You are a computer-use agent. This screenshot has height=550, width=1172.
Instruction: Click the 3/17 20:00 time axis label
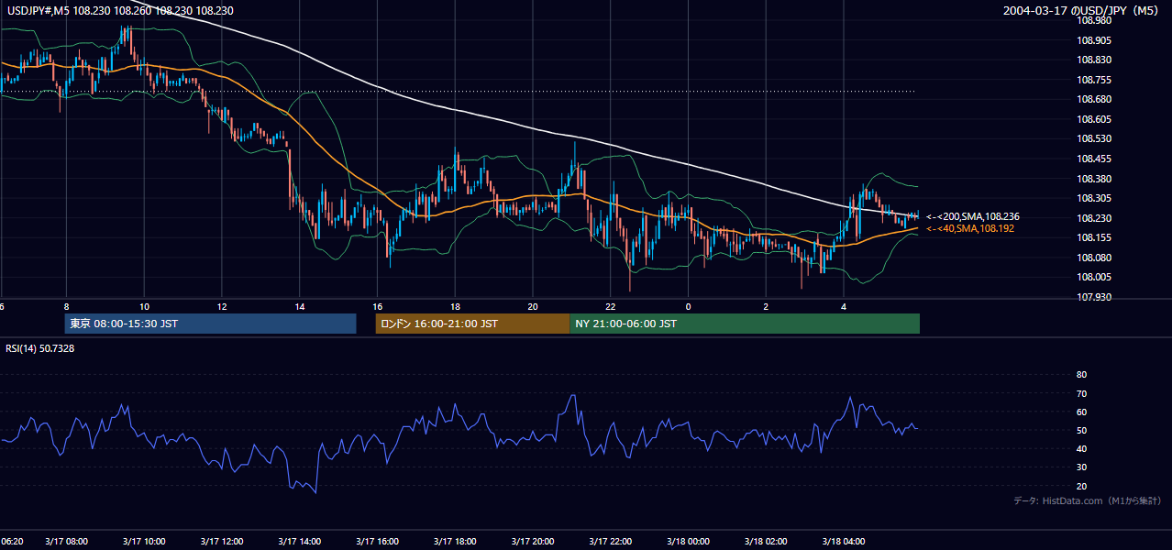[x=533, y=541]
